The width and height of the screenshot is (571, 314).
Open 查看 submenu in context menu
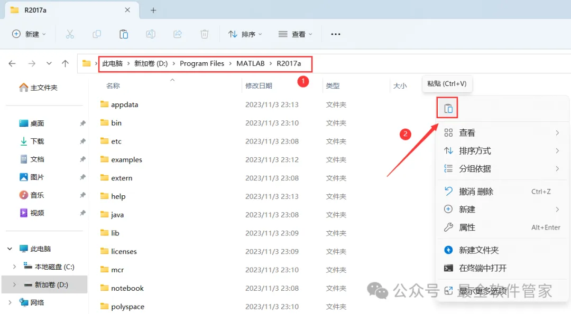[502, 132]
